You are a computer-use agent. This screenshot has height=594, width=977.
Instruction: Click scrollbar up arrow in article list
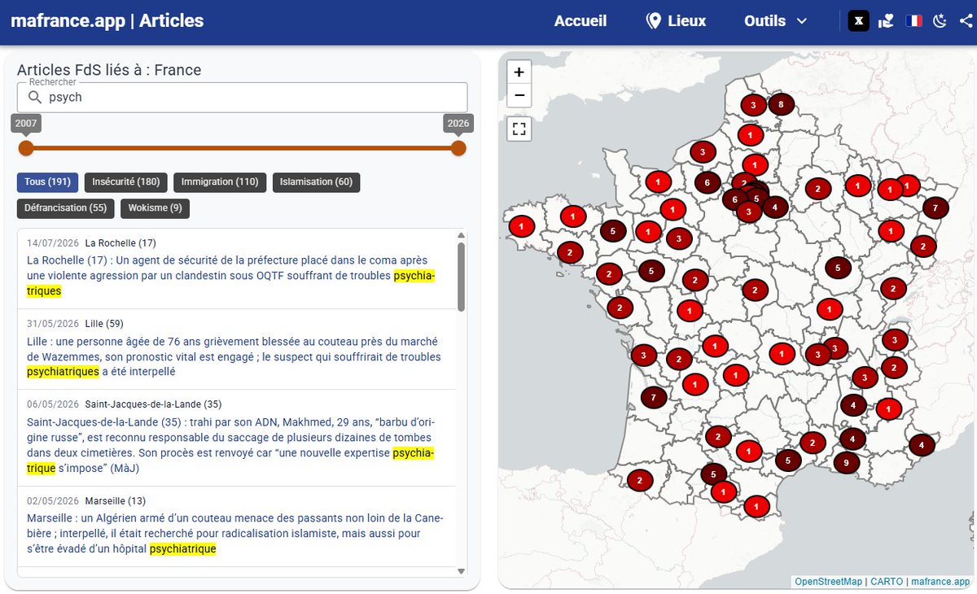[461, 235]
